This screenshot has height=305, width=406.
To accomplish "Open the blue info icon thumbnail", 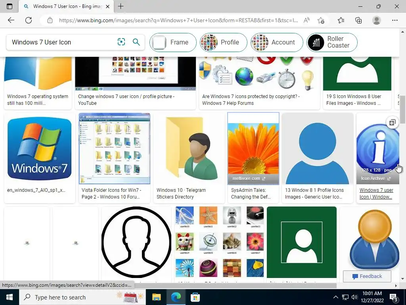I will [x=378, y=149].
